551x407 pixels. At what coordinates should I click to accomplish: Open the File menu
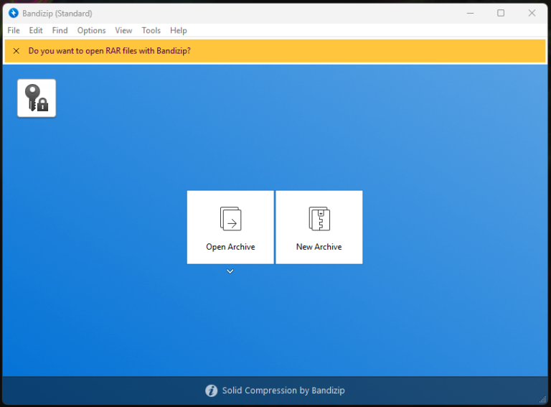tap(14, 31)
